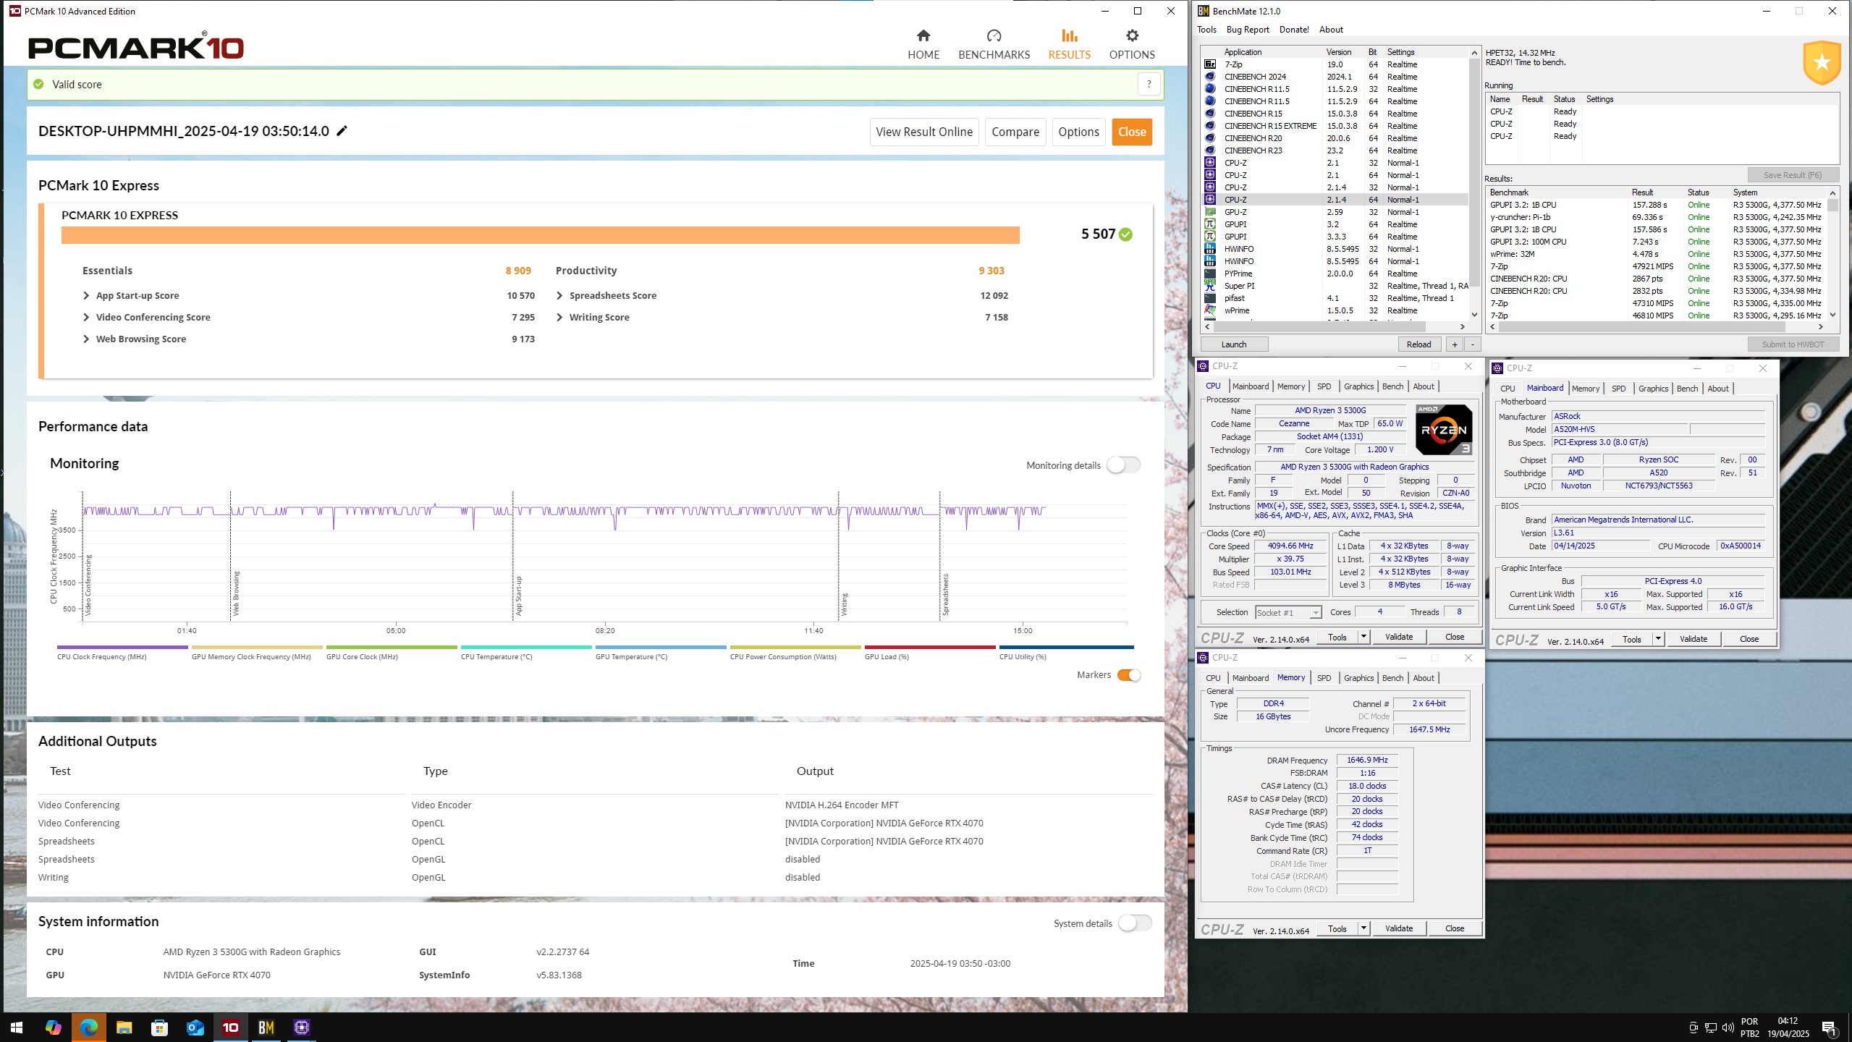Open the PCMark 10 HOME section
This screenshot has height=1042, width=1852.
(x=923, y=44)
